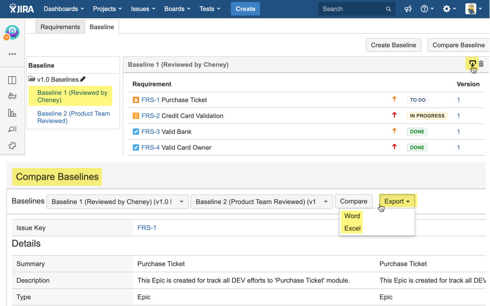The height and width of the screenshot is (306, 490).
Task: Open the help question mark menu
Action: point(427,9)
